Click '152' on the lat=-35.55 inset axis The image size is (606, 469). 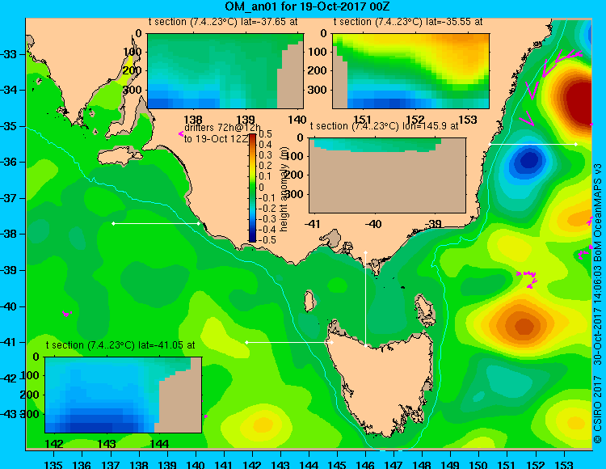[x=415, y=119]
